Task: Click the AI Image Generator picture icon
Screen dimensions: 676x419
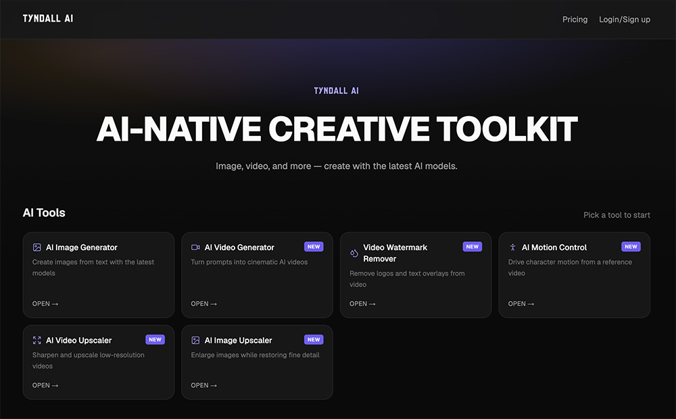Action: point(37,247)
